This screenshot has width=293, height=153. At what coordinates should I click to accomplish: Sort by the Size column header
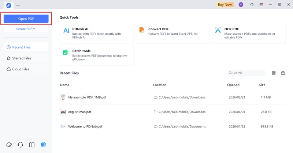pyautogui.click(x=262, y=85)
